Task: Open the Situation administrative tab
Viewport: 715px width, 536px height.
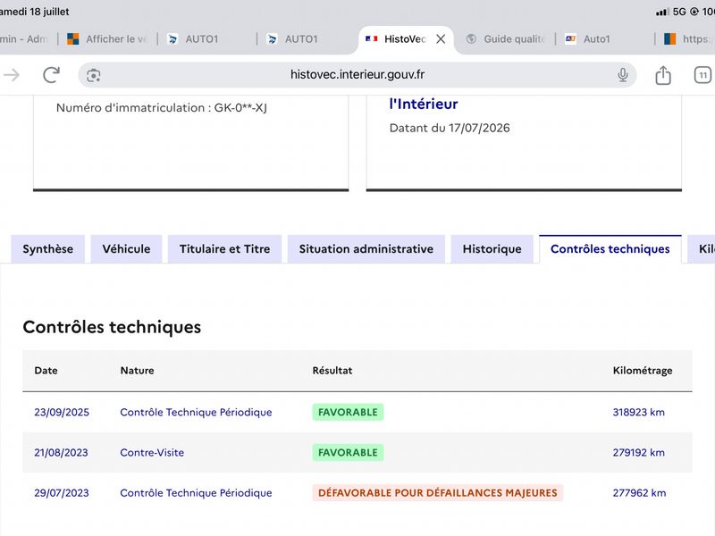Action: tap(366, 249)
